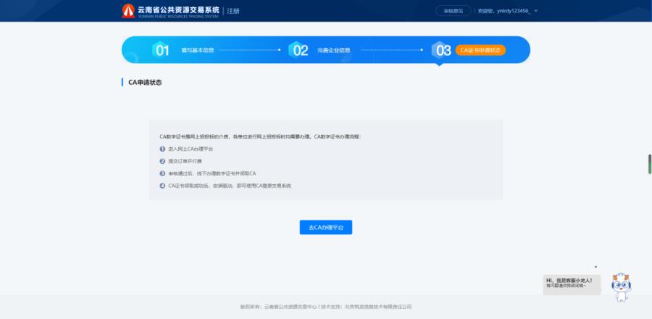Image resolution: width=652 pixels, height=319 pixels.
Task: Expand the ynlrdy123456_ user dropdown arrow
Action: pyautogui.click(x=536, y=11)
